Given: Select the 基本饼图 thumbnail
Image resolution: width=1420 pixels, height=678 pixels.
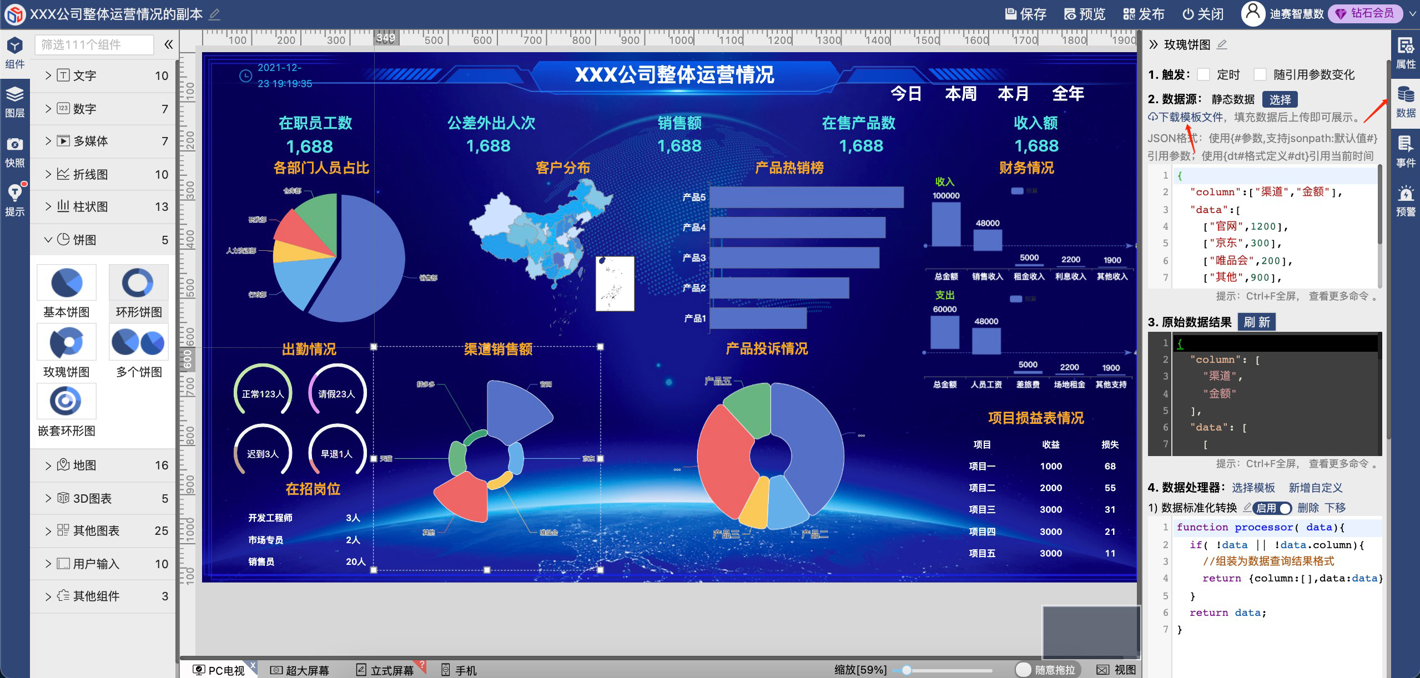Looking at the screenshot, I should (67, 282).
